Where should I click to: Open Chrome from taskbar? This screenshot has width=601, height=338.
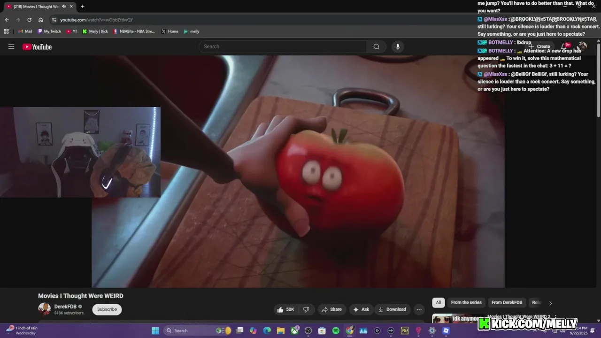pos(349,330)
